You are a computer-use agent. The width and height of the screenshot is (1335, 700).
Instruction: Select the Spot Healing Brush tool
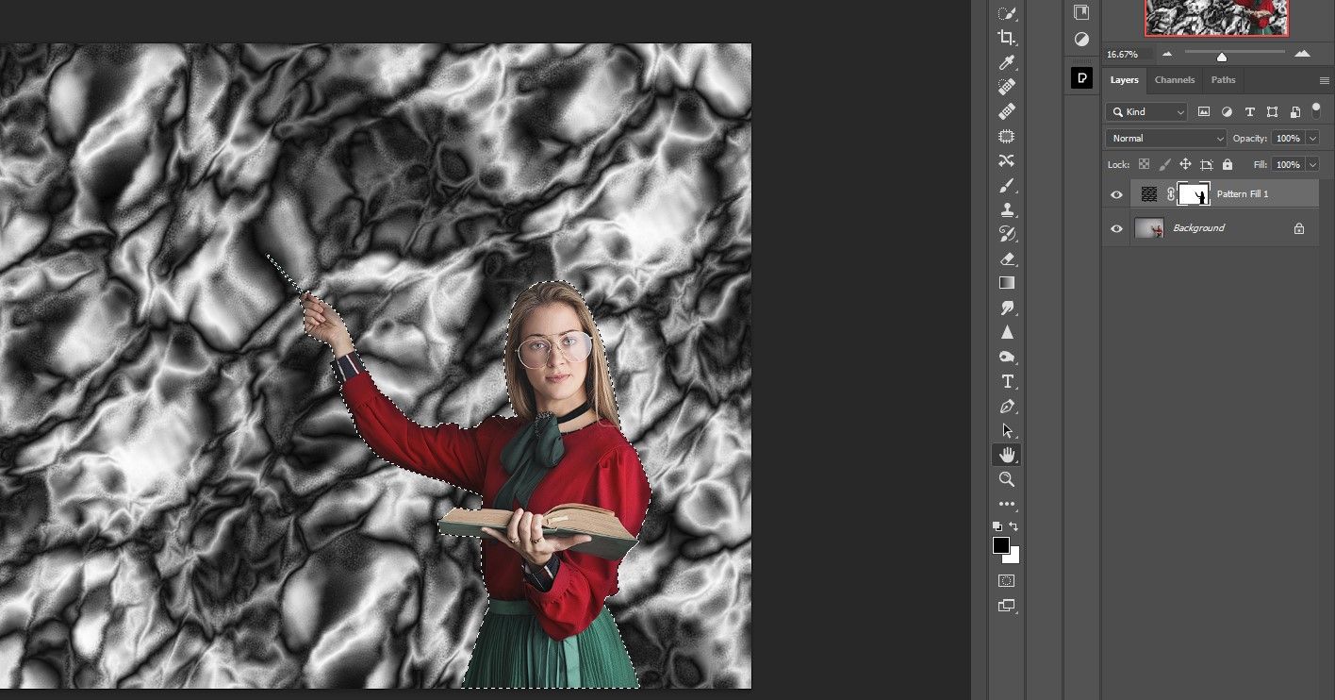(1007, 87)
